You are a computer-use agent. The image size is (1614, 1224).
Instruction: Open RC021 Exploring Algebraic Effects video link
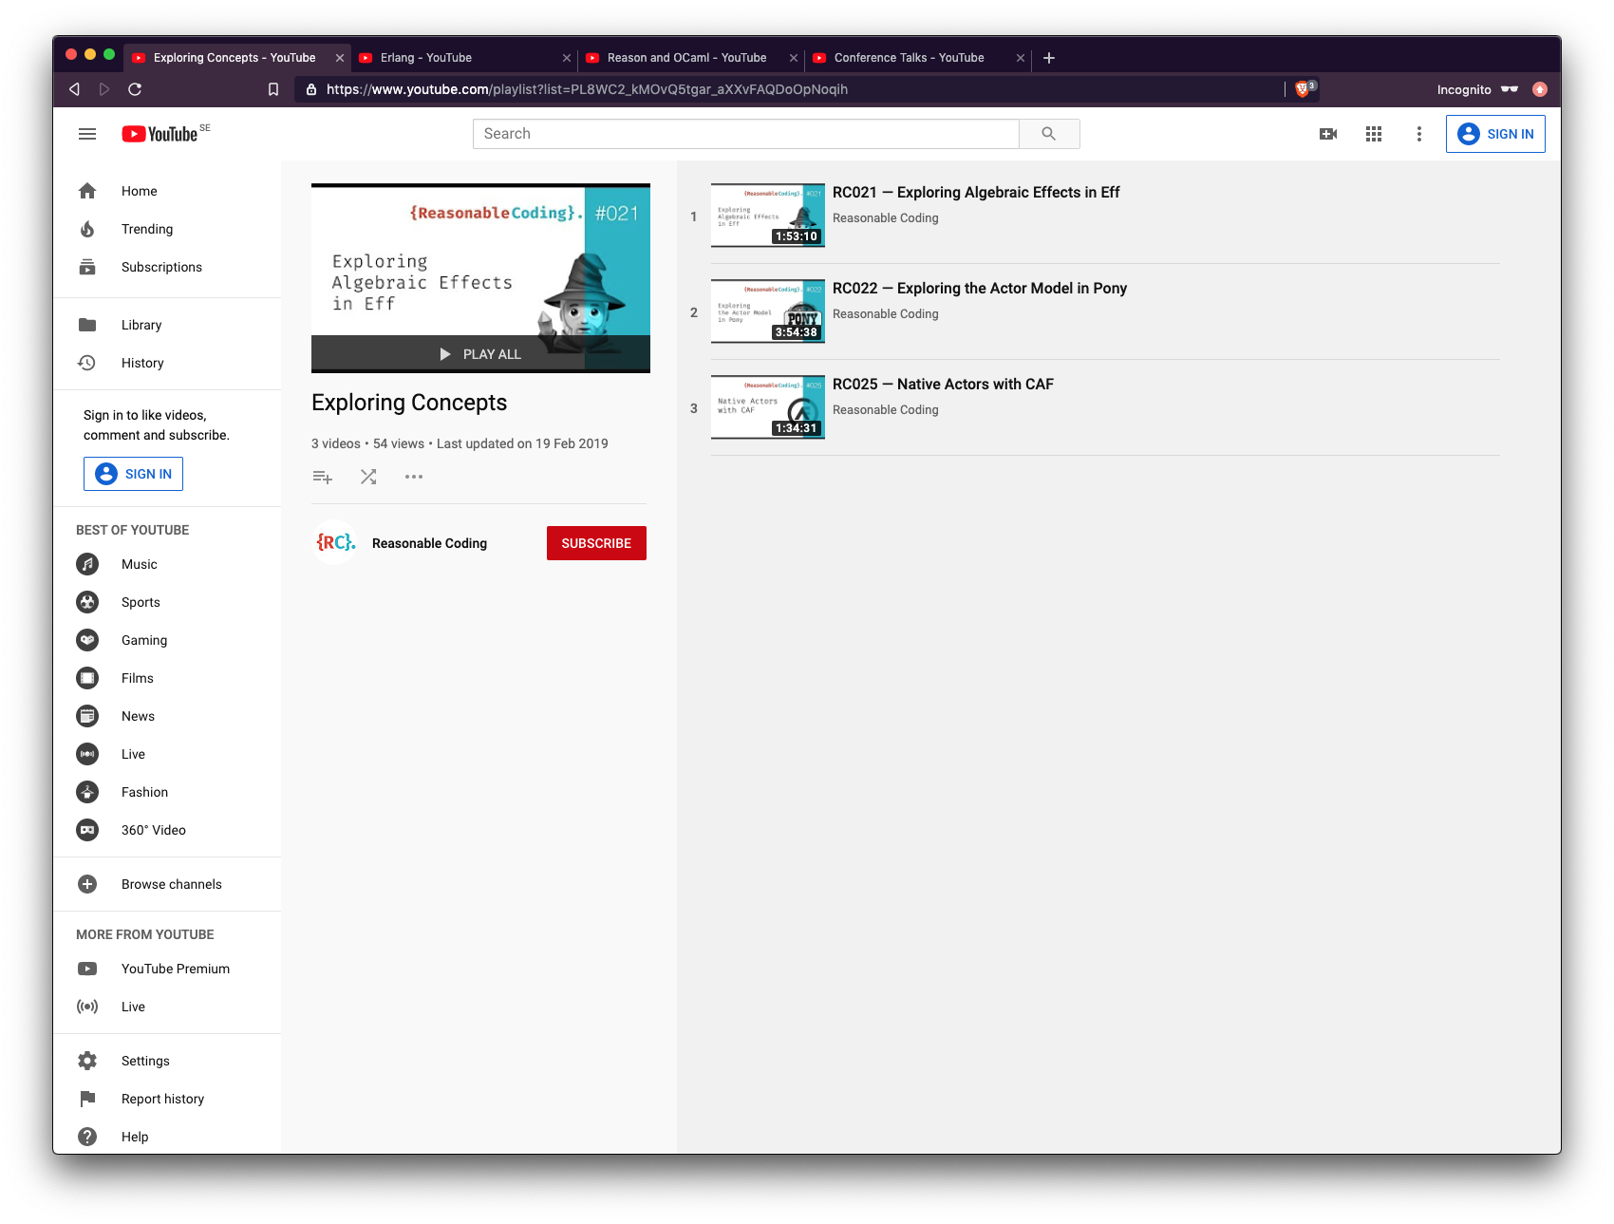pos(976,192)
